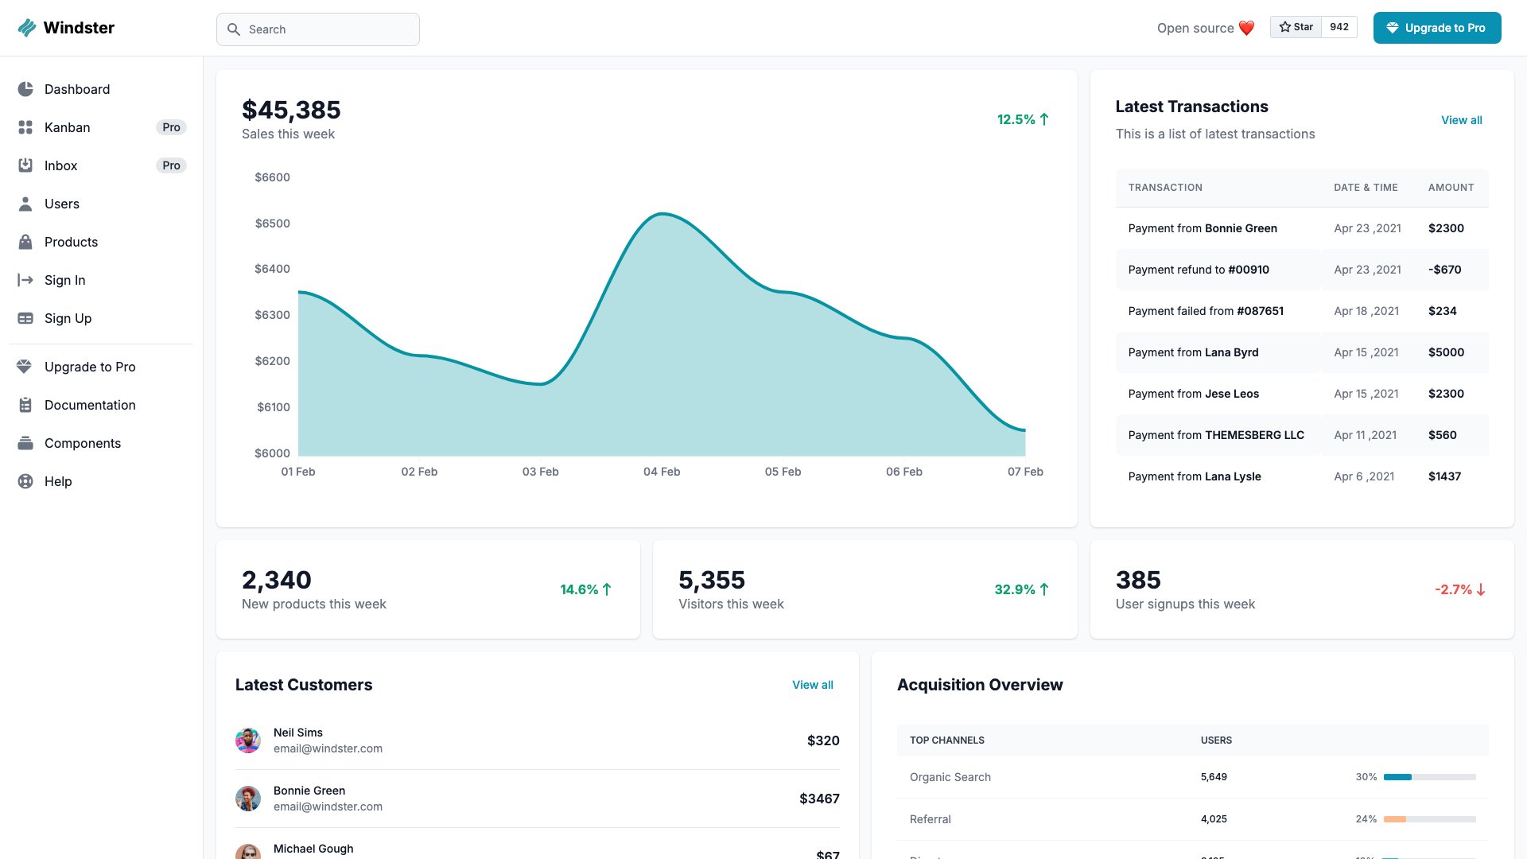1527x859 pixels.
Task: Open the Inbox tray icon
Action: tap(25, 165)
